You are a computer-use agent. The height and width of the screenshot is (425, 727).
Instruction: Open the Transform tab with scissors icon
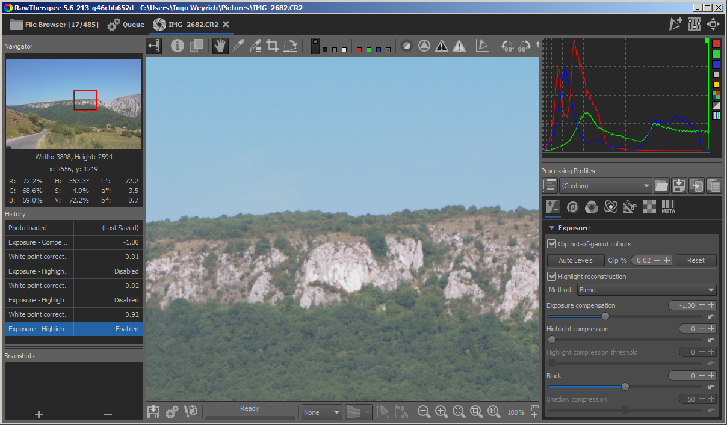pyautogui.click(x=630, y=207)
